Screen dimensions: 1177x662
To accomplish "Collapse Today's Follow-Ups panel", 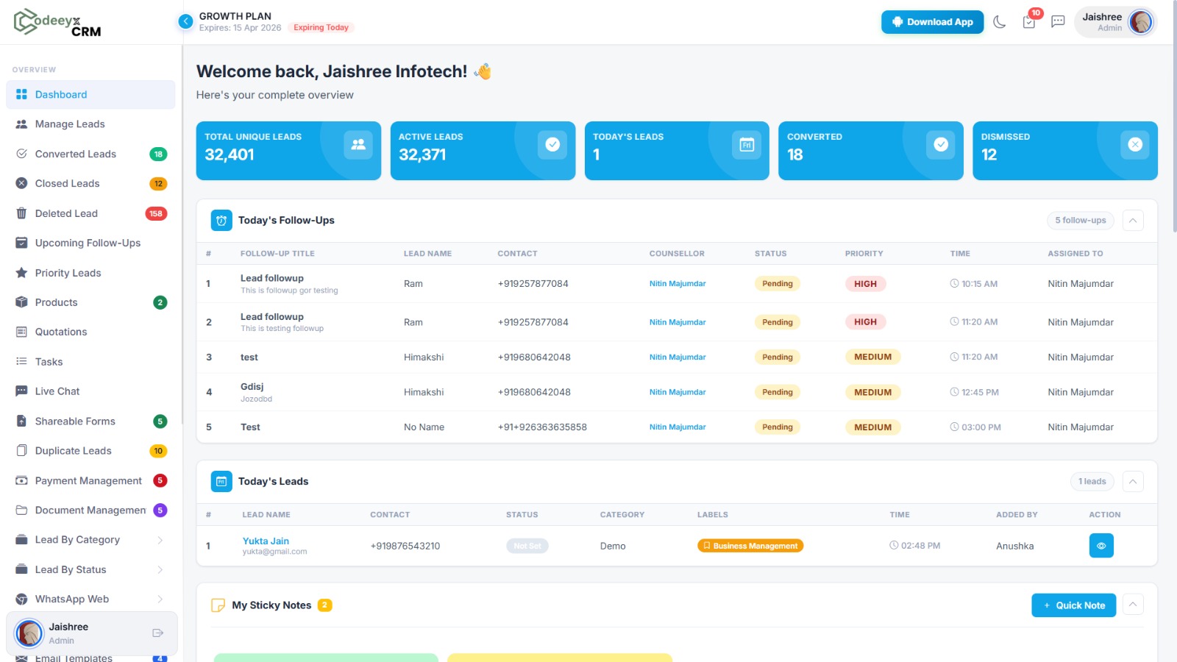I will pyautogui.click(x=1133, y=221).
